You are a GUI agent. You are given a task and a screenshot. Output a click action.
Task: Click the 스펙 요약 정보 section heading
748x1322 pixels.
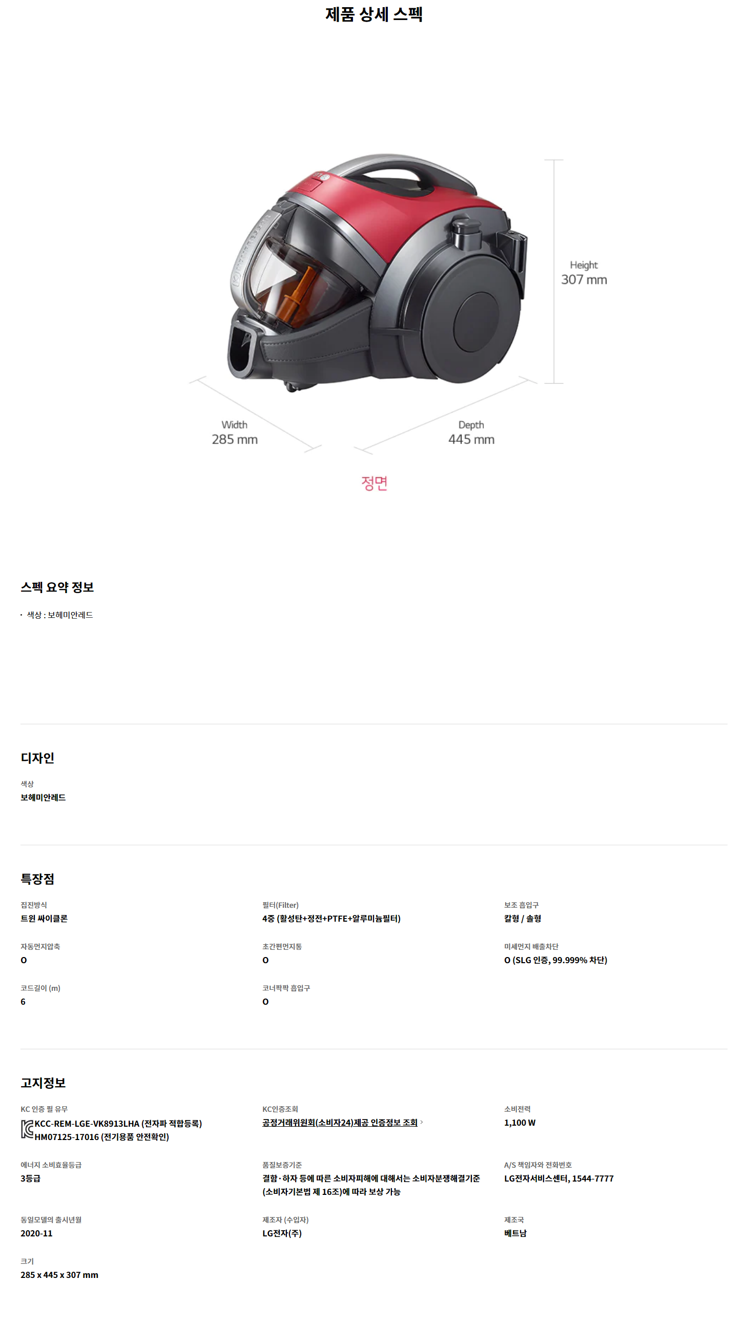[x=57, y=587]
